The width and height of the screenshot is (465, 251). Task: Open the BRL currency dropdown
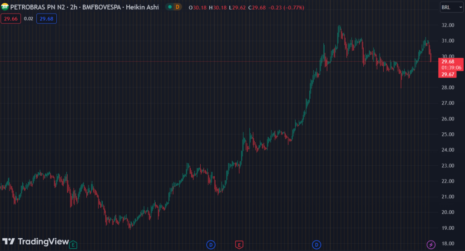click(452, 7)
